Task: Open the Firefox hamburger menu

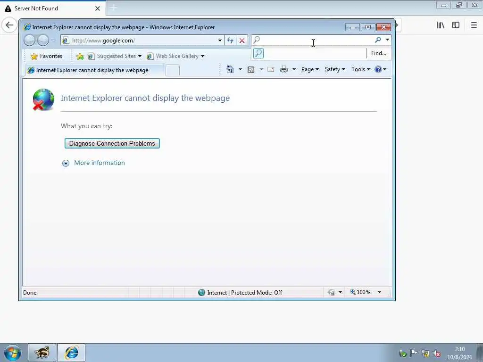Action: (474, 25)
